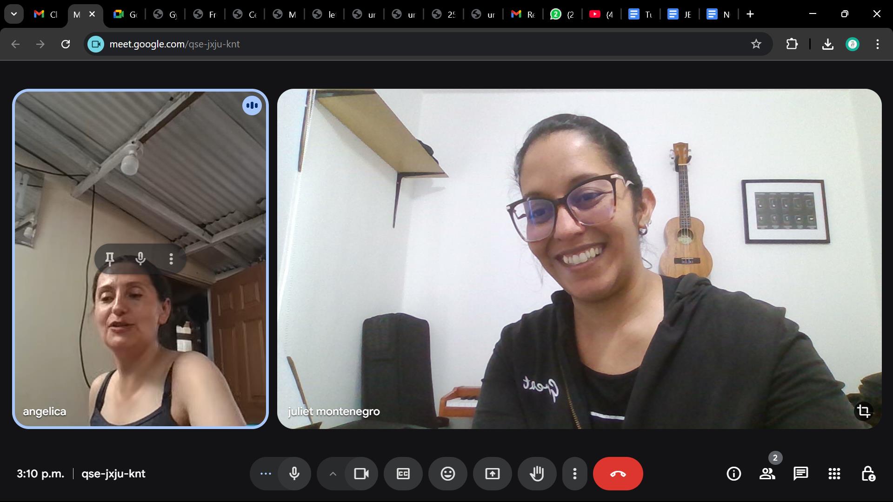Switch to the WhatsApp browser tab

[562, 14]
